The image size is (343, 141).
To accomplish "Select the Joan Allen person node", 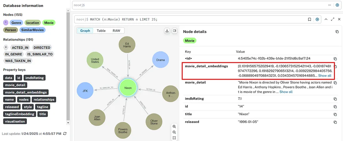I will [x=97, y=118].
